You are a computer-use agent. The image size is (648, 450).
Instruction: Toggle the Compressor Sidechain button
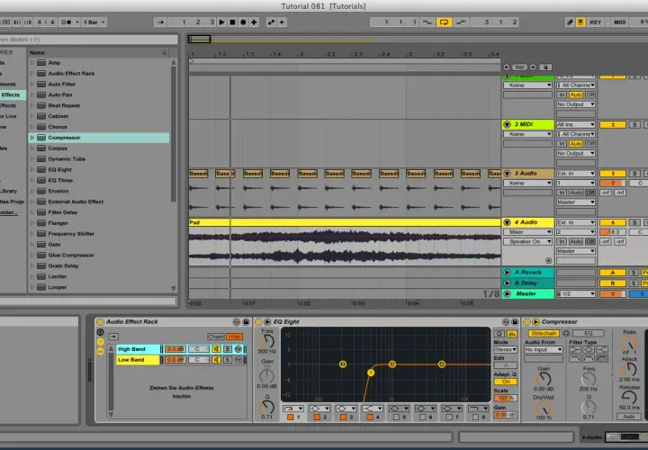(544, 334)
